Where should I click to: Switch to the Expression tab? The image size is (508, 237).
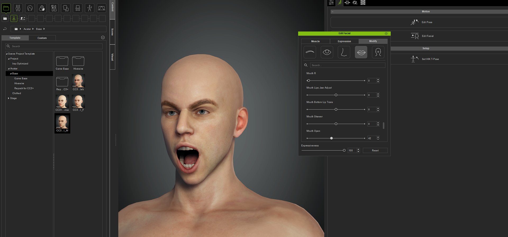pos(344,41)
